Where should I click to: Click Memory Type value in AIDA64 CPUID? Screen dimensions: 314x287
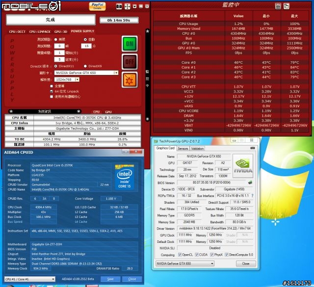click(x=84, y=263)
